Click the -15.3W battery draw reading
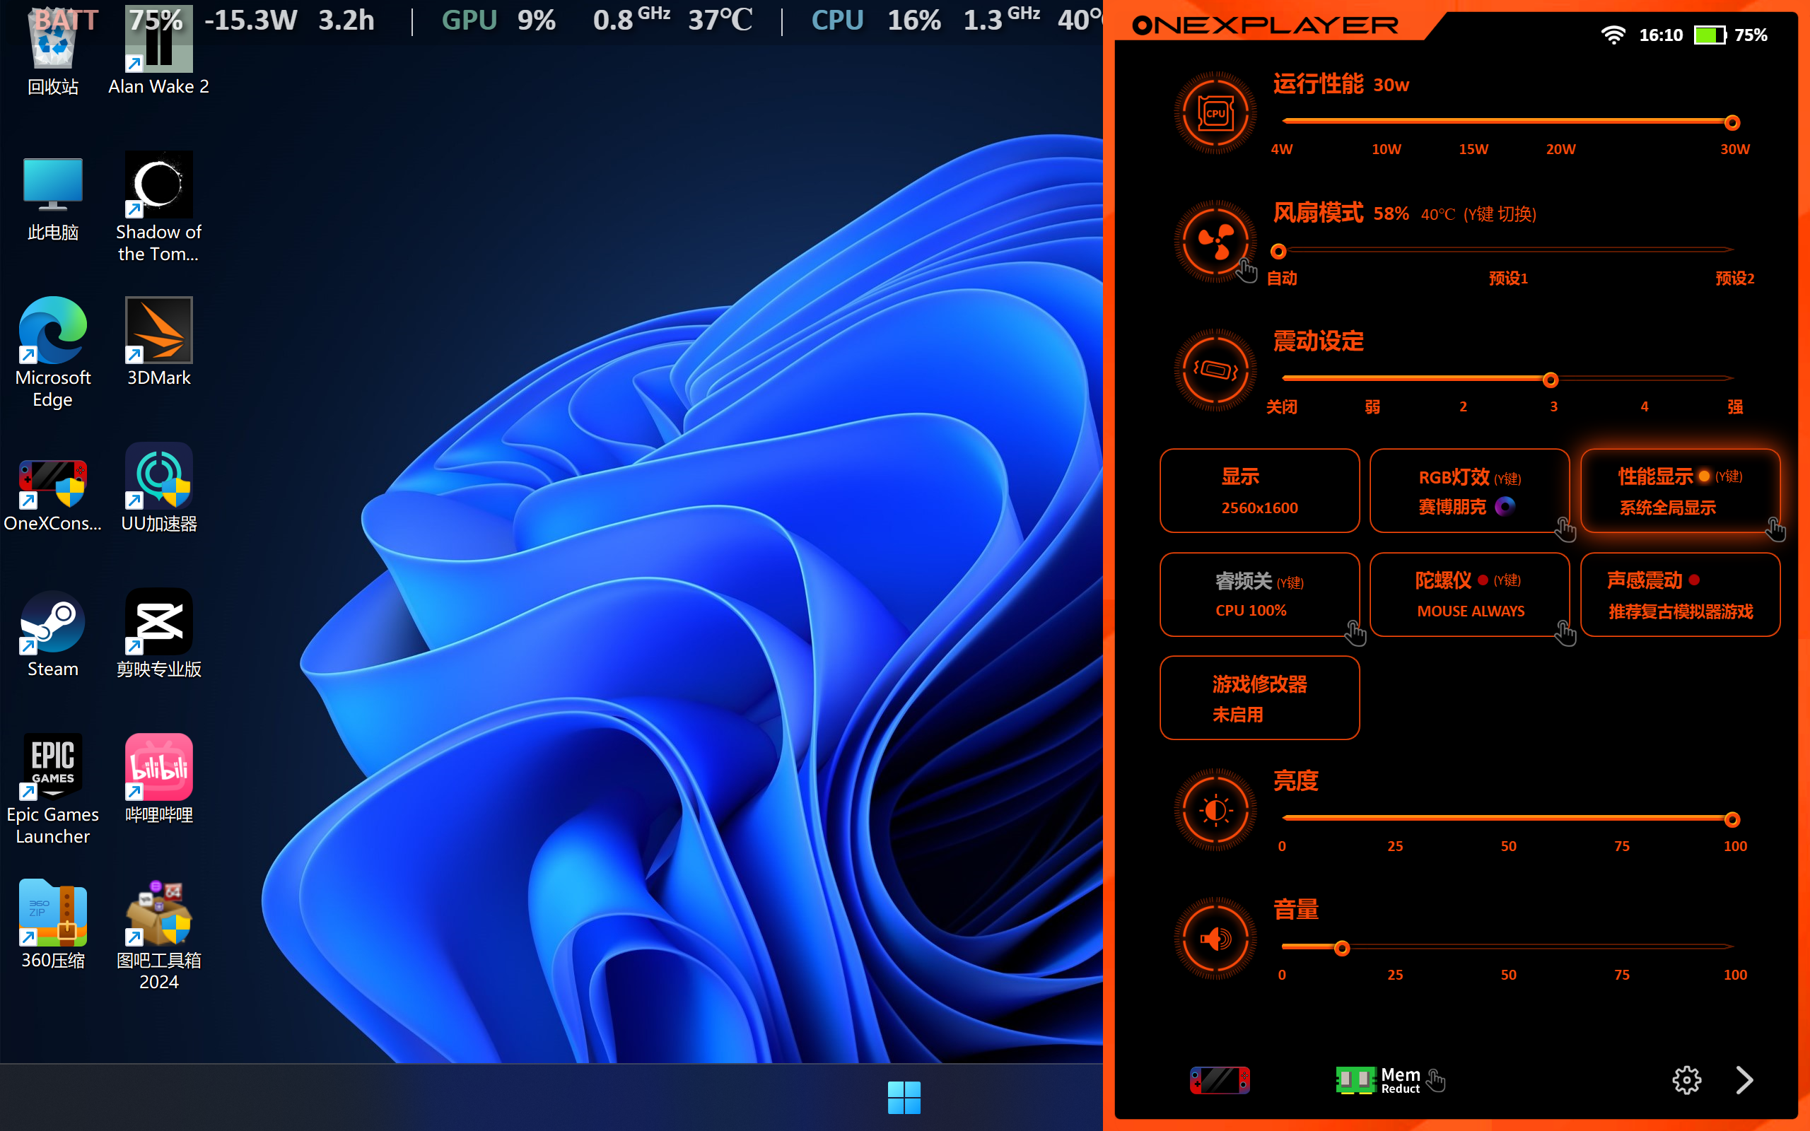1810x1131 pixels. coord(250,20)
